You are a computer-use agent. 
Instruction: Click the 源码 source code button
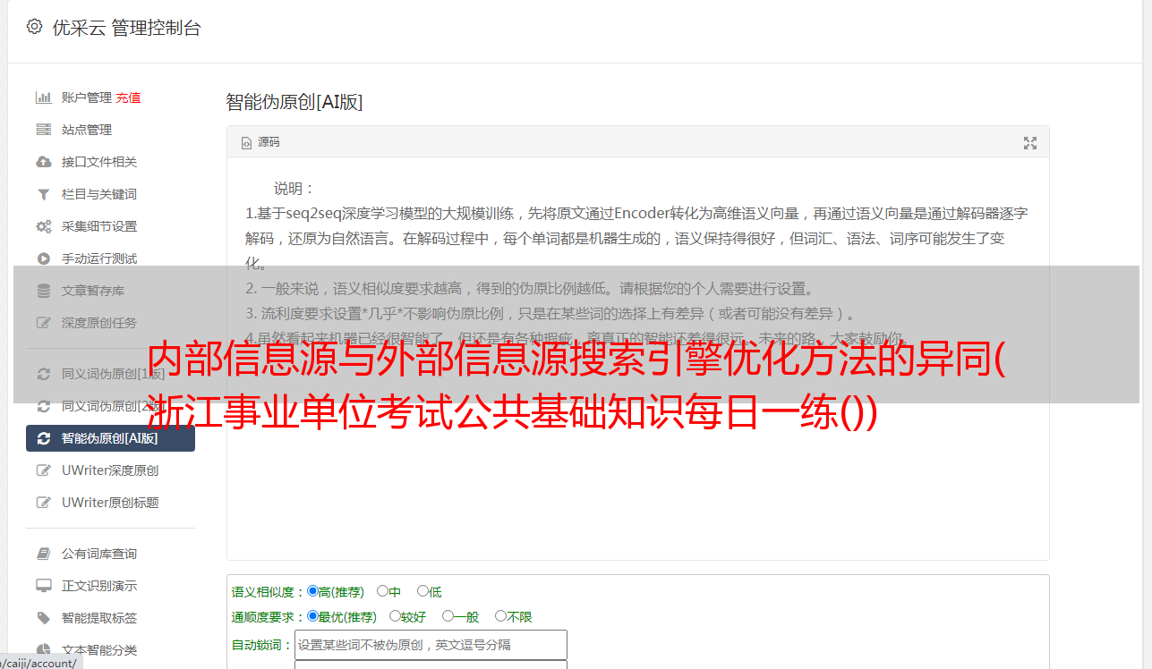click(x=260, y=142)
